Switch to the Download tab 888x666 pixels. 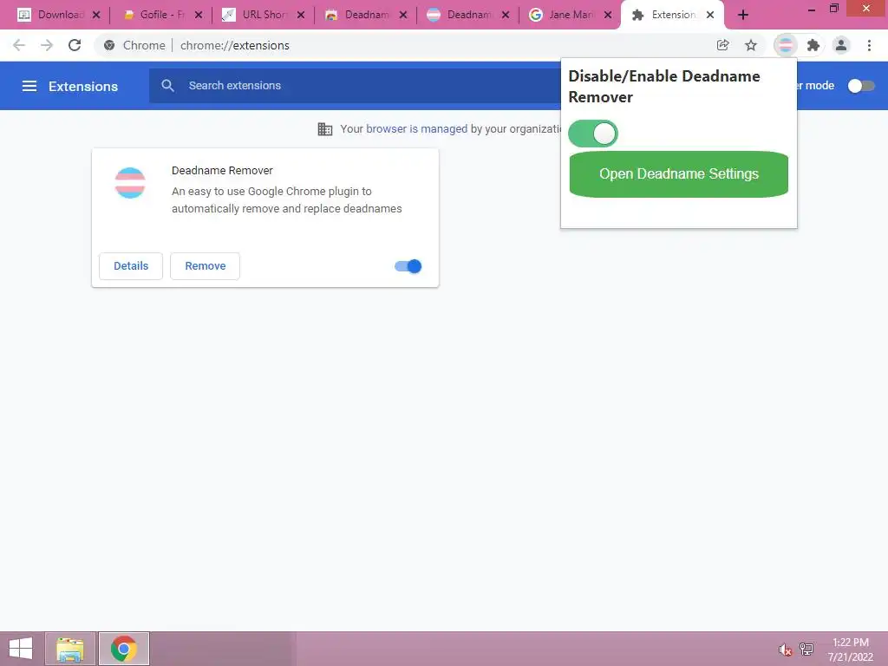click(x=60, y=16)
